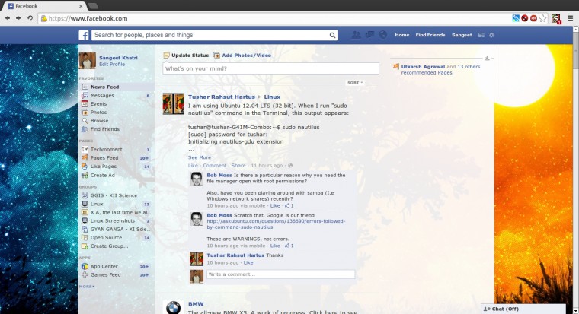Click the BMW logo thumbnail
The height and width of the screenshot is (314, 579).
(173, 307)
